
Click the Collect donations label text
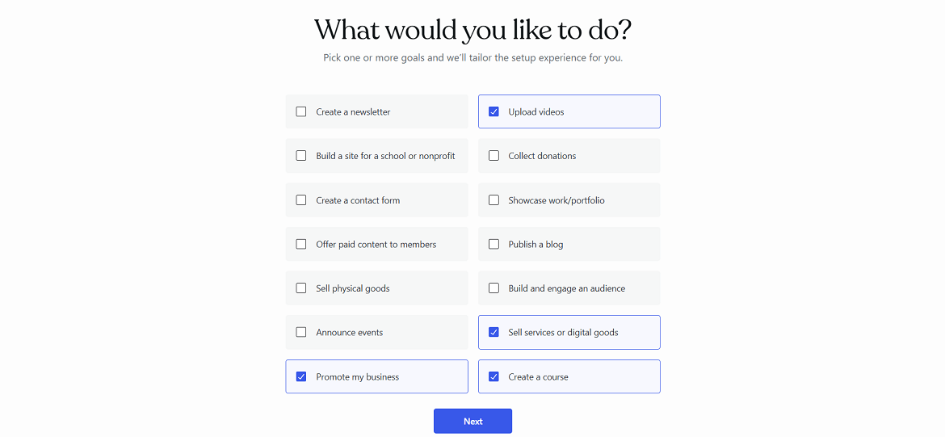tap(542, 156)
